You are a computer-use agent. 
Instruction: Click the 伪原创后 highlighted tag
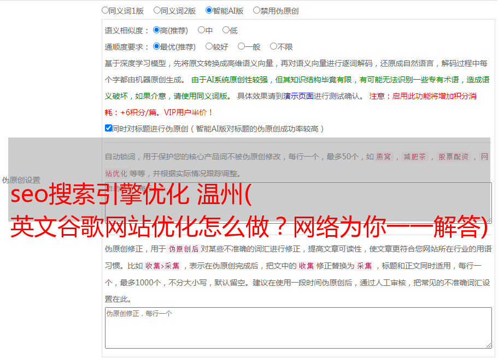(184, 249)
